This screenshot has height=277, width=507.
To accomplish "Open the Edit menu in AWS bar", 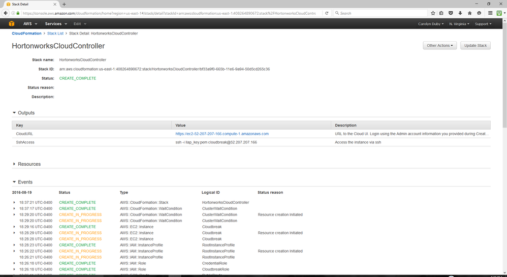I will coord(80,23).
